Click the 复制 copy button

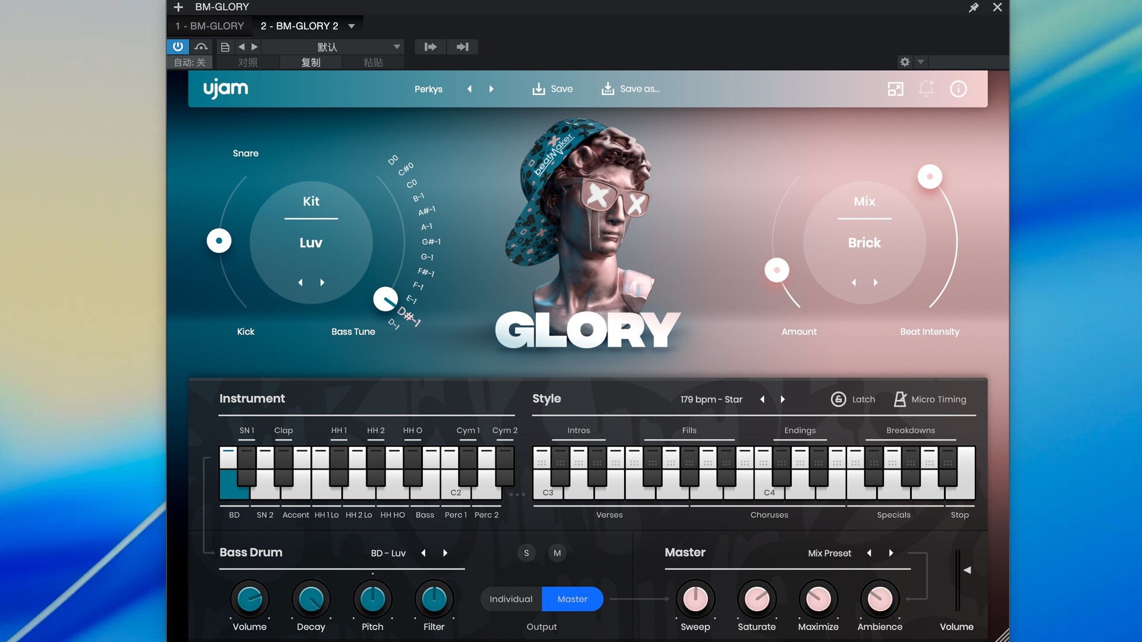click(310, 62)
